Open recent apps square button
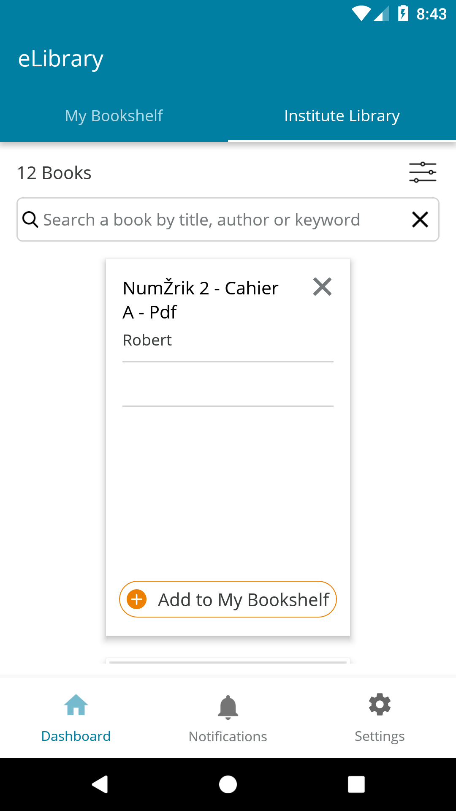The width and height of the screenshot is (456, 811). pos(356,784)
